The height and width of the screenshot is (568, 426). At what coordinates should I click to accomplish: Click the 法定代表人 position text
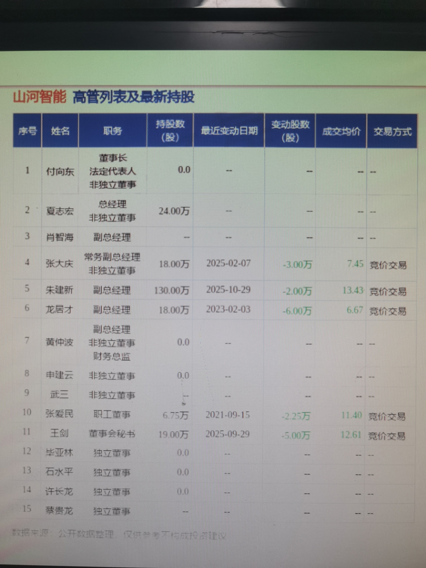pyautogui.click(x=113, y=171)
